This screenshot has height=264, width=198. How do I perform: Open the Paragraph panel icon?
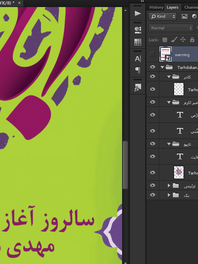click(x=138, y=70)
